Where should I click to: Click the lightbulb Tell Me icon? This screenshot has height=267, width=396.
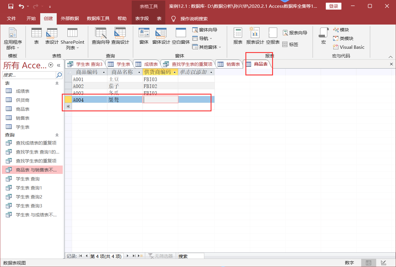click(x=173, y=19)
